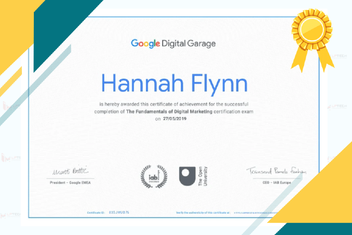Click the Certificate ID label
The width and height of the screenshot is (352, 235).
(96, 213)
